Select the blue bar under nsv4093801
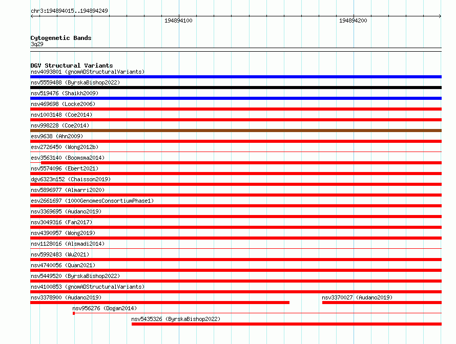 tap(236, 77)
